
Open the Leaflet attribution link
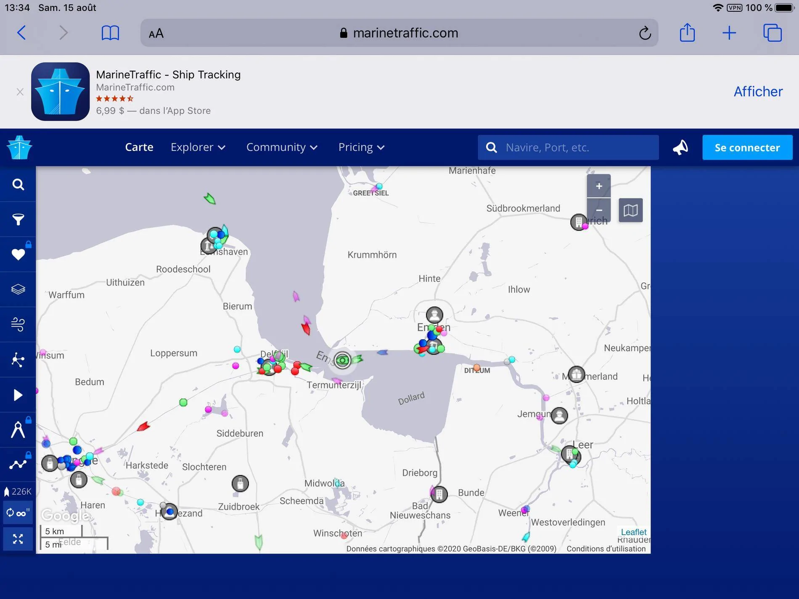[x=634, y=532]
